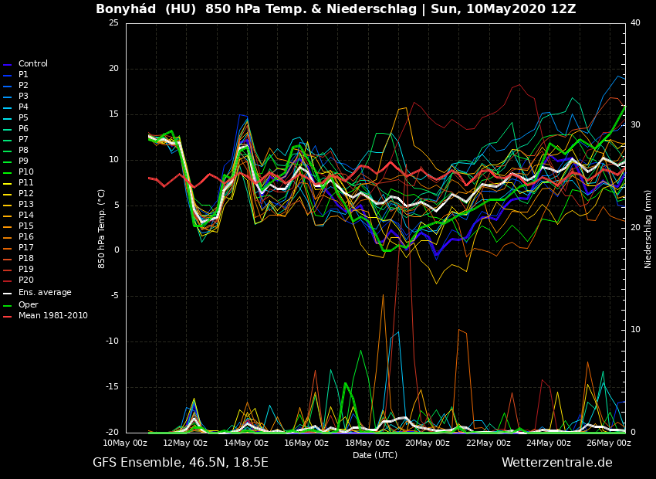The image size is (656, 479).
Task: Click the 40 tick on the precipitation axis
Action: (x=635, y=23)
